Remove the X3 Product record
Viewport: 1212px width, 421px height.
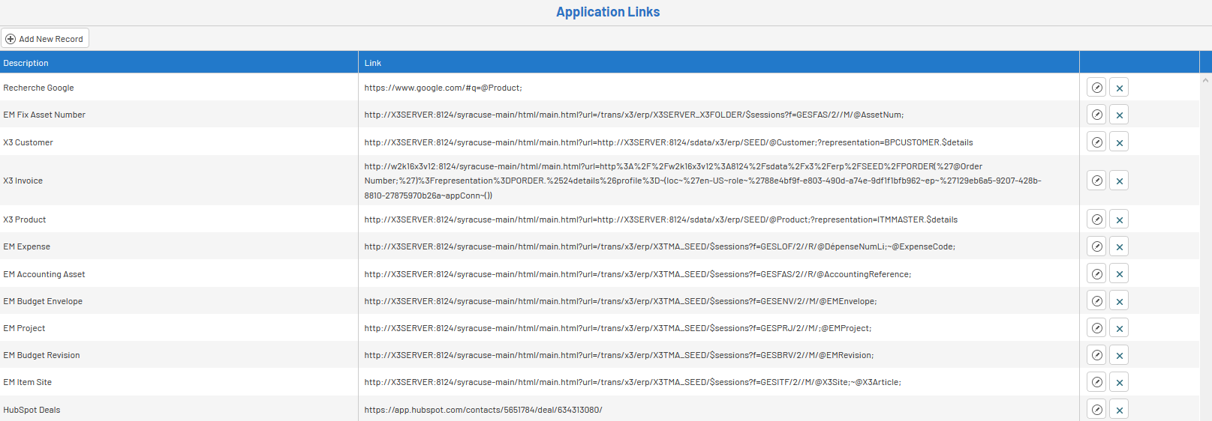pyautogui.click(x=1119, y=219)
